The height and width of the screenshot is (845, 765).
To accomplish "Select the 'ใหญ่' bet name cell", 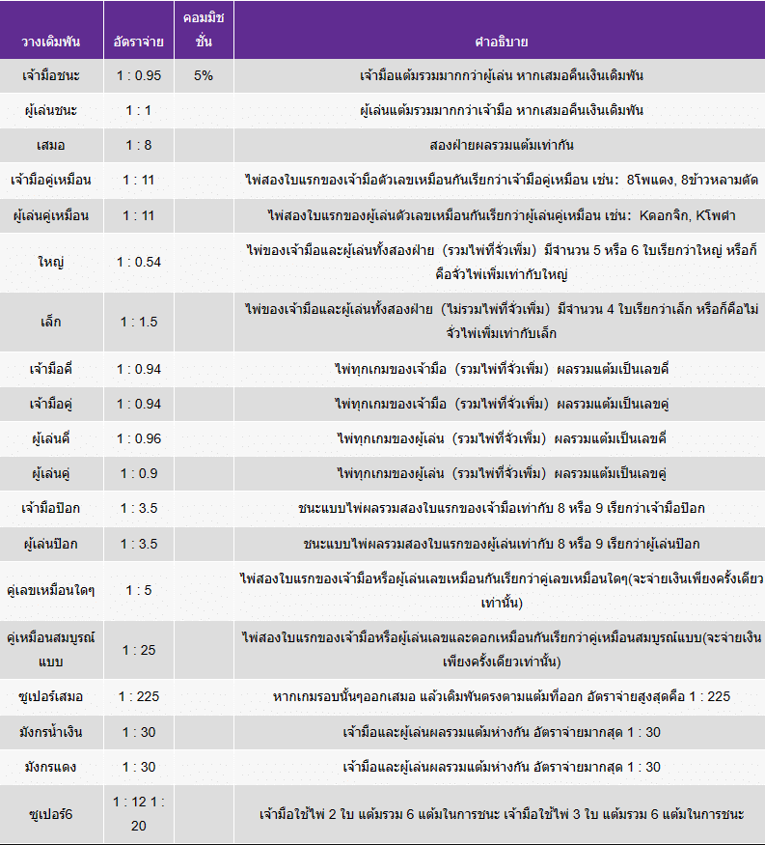I will click(x=51, y=262).
